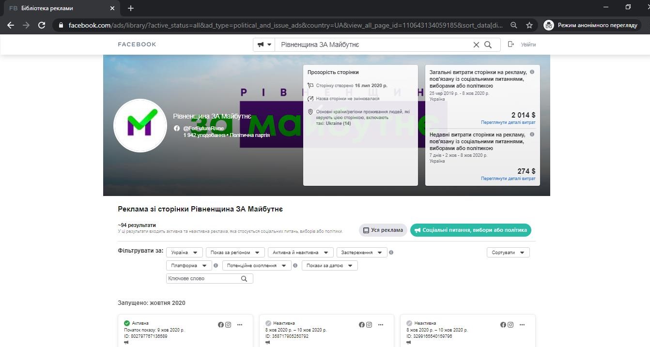
Task: View spending details under 274 $
Action: point(508,179)
